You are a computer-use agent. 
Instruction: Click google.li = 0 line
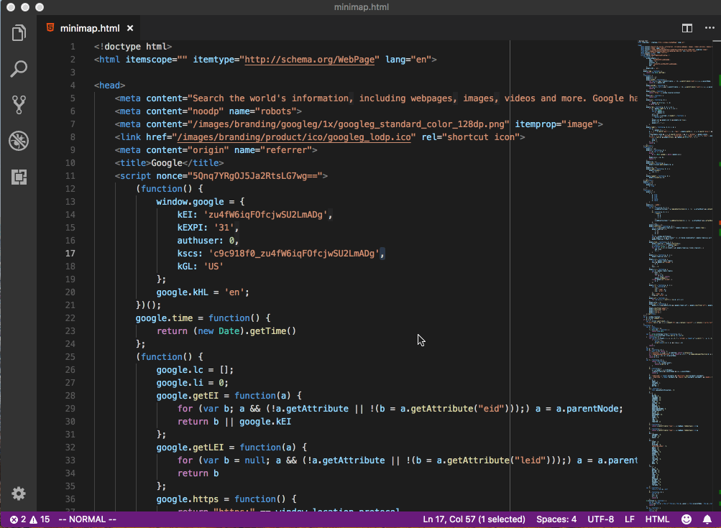[x=192, y=383]
